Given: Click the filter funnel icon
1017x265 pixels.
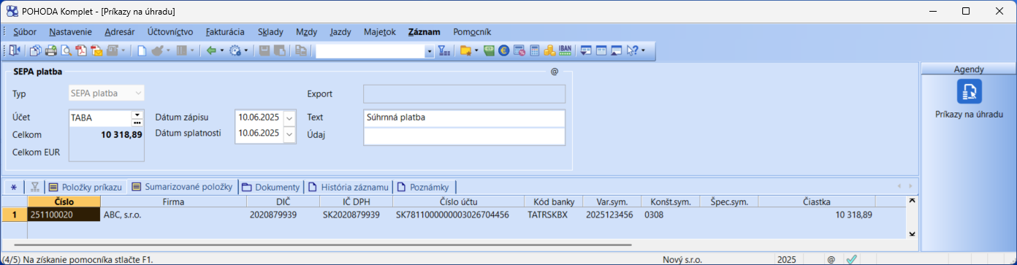Looking at the screenshot, I should [x=443, y=51].
